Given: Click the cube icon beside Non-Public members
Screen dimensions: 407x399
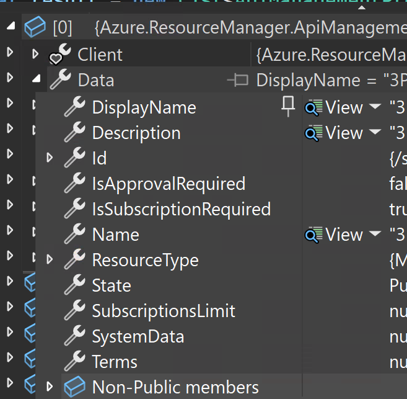Looking at the screenshot, I should tap(74, 387).
